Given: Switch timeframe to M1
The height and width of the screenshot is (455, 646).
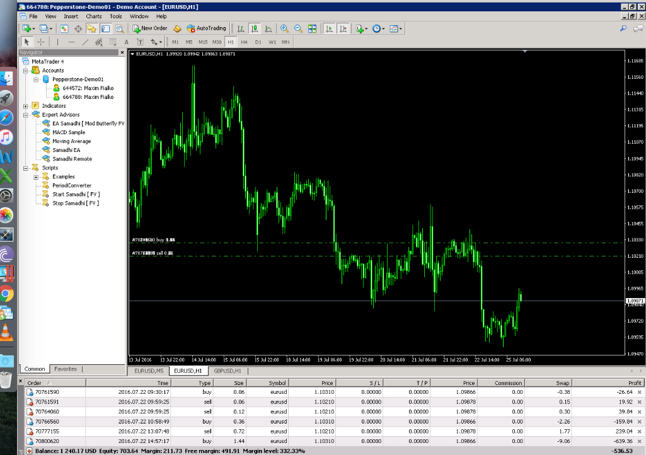Looking at the screenshot, I should [175, 42].
